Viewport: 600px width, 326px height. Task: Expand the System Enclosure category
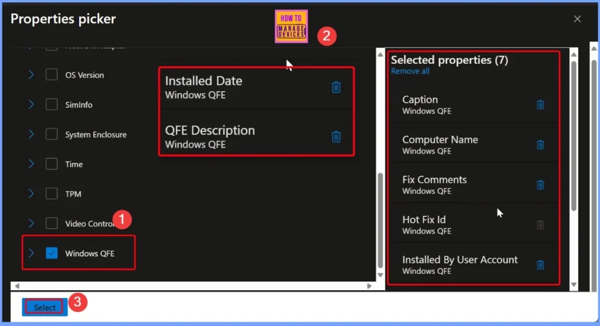tap(31, 134)
